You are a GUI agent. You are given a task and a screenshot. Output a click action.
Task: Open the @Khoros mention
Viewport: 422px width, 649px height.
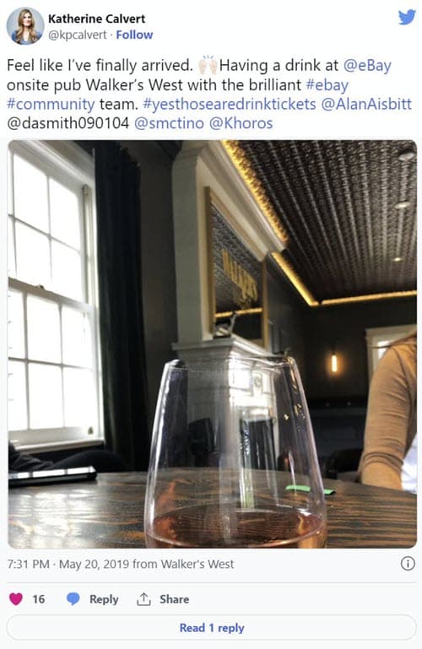point(241,123)
